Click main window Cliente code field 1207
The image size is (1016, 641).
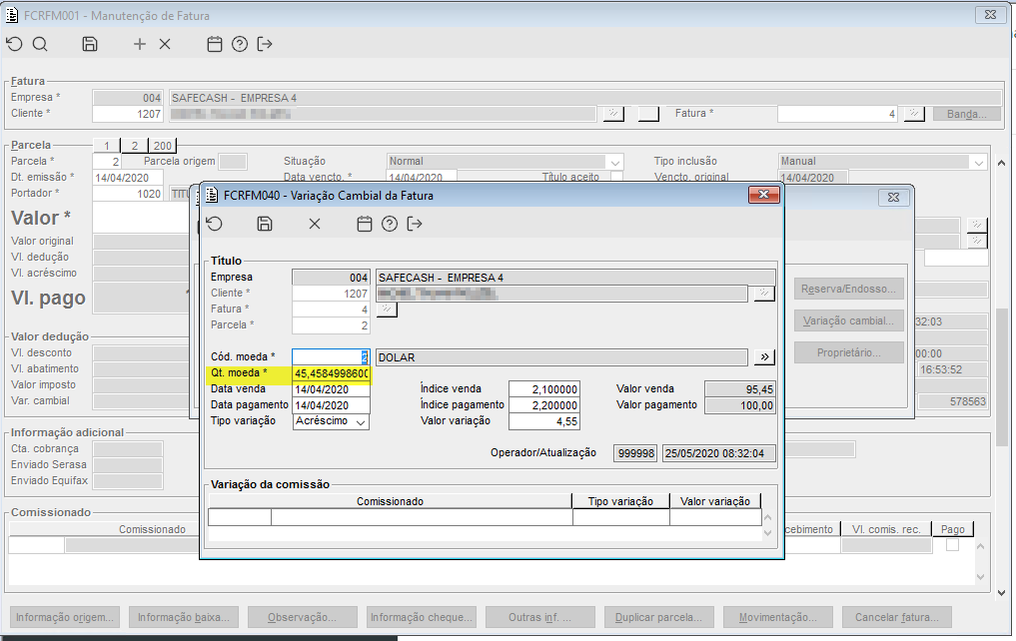tap(127, 114)
